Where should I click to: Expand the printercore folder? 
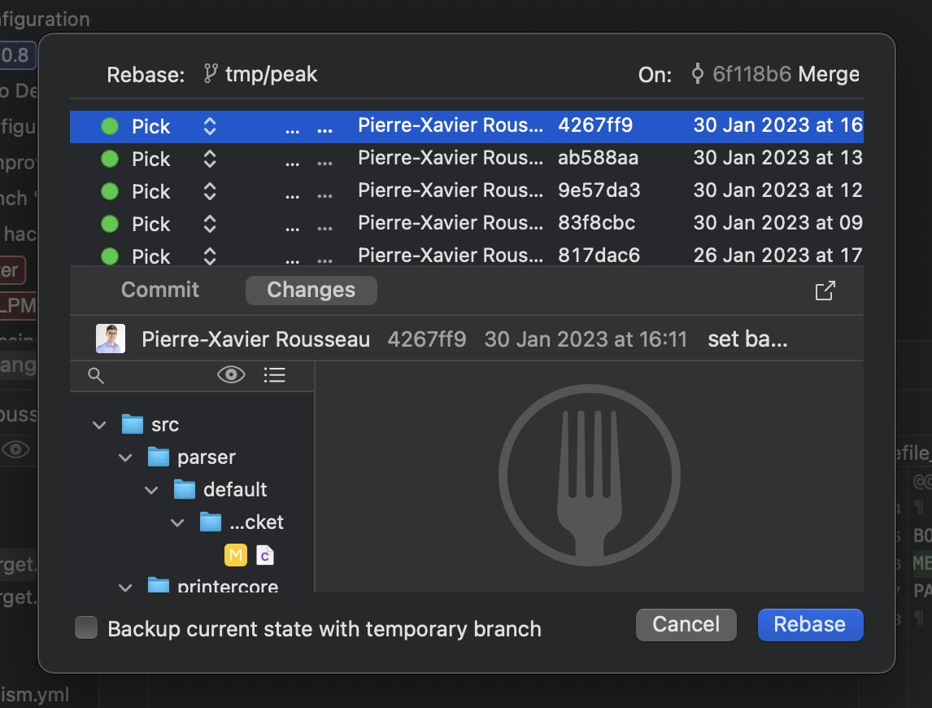[x=125, y=586]
